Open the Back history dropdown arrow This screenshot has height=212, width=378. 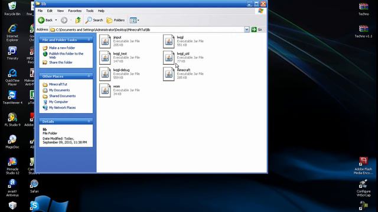click(56, 20)
